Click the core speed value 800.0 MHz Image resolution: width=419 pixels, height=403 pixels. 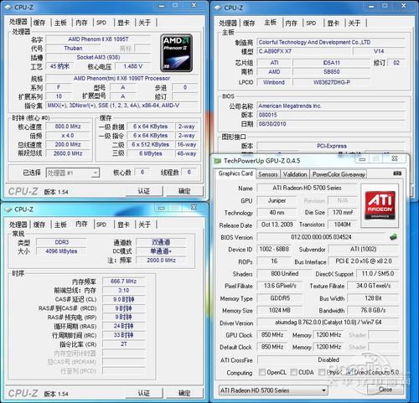(68, 127)
